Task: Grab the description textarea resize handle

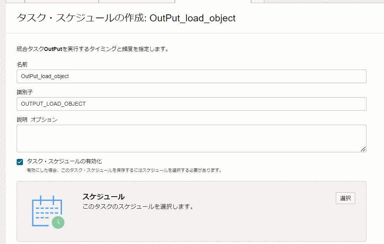Action: 363,149
